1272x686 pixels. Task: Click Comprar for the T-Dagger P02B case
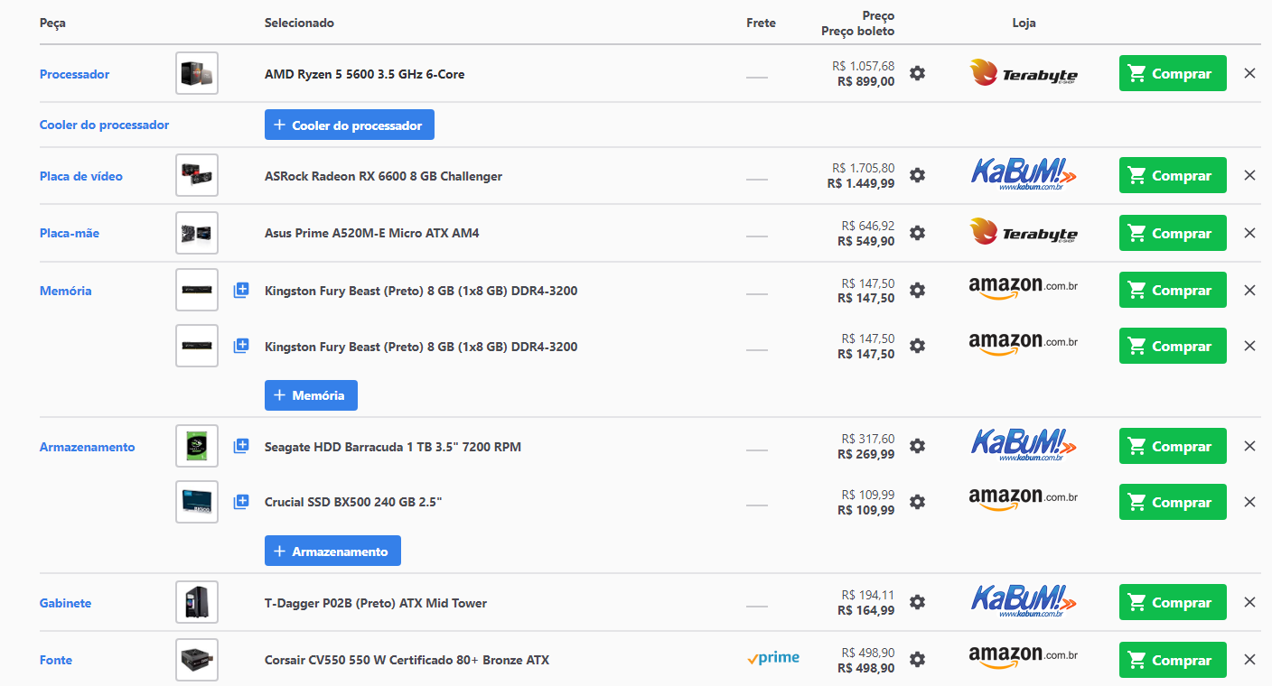point(1173,602)
